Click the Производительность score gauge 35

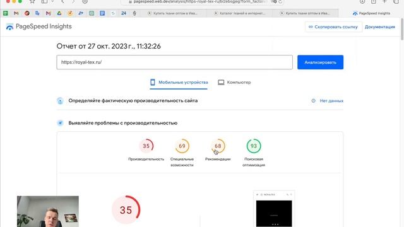click(146, 146)
